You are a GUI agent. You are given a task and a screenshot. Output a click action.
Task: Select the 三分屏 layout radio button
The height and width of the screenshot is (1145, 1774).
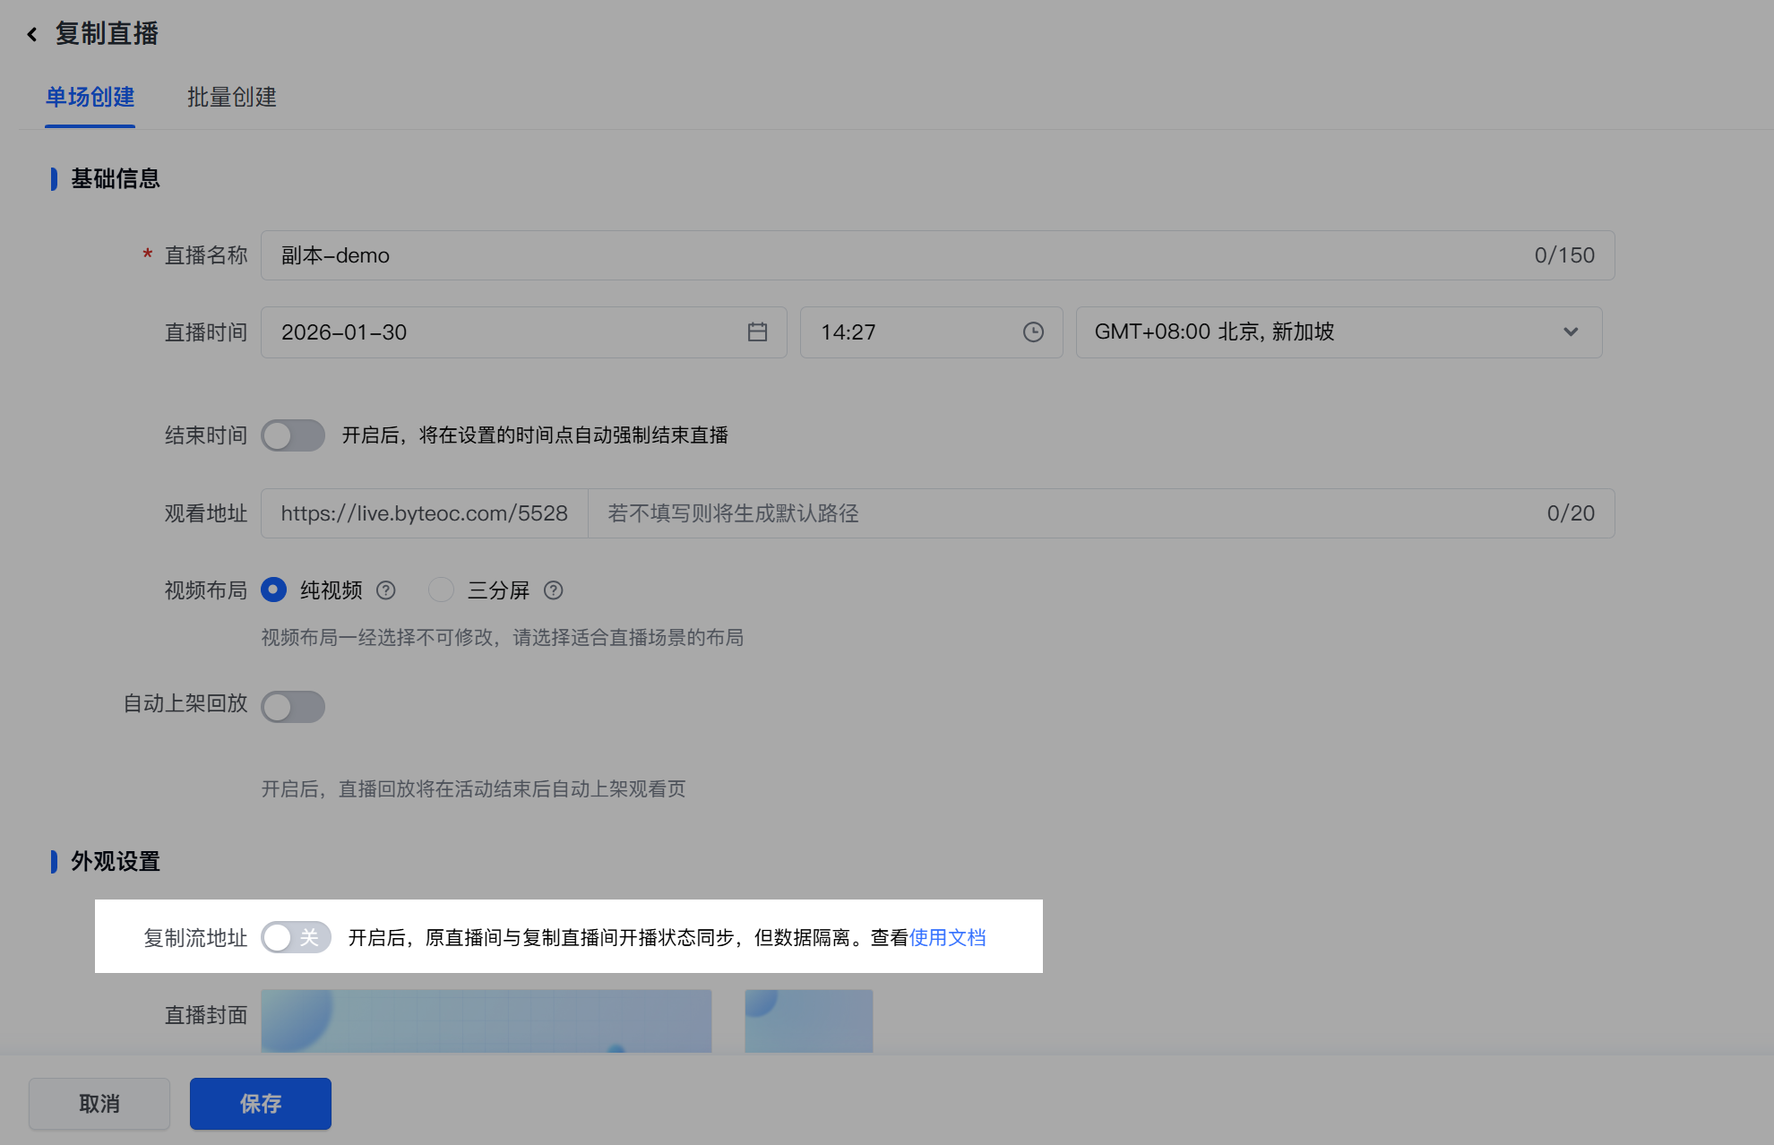[441, 590]
